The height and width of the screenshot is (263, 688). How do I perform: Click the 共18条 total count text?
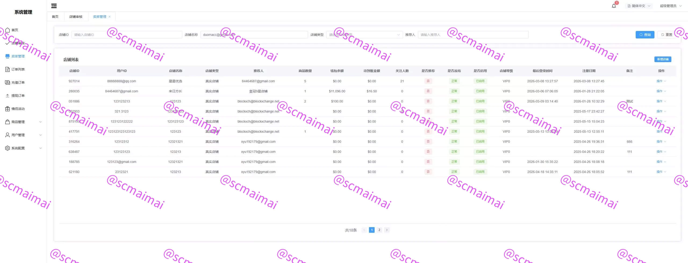(x=351, y=230)
